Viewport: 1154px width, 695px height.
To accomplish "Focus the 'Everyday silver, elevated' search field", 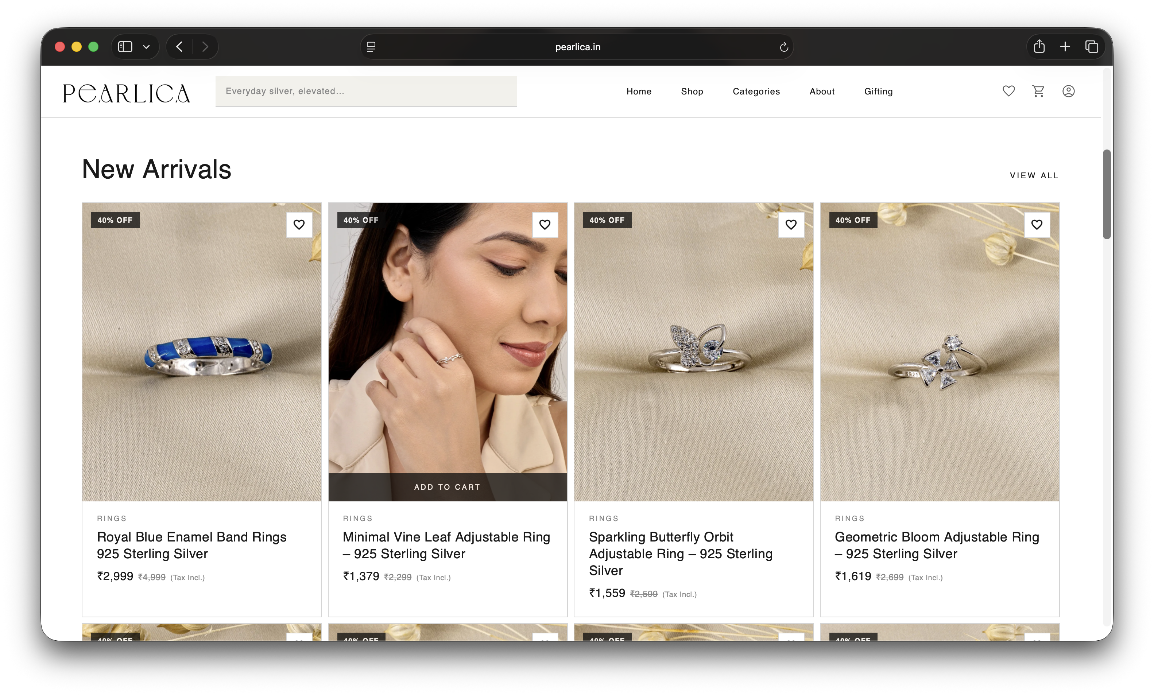I will (x=366, y=91).
